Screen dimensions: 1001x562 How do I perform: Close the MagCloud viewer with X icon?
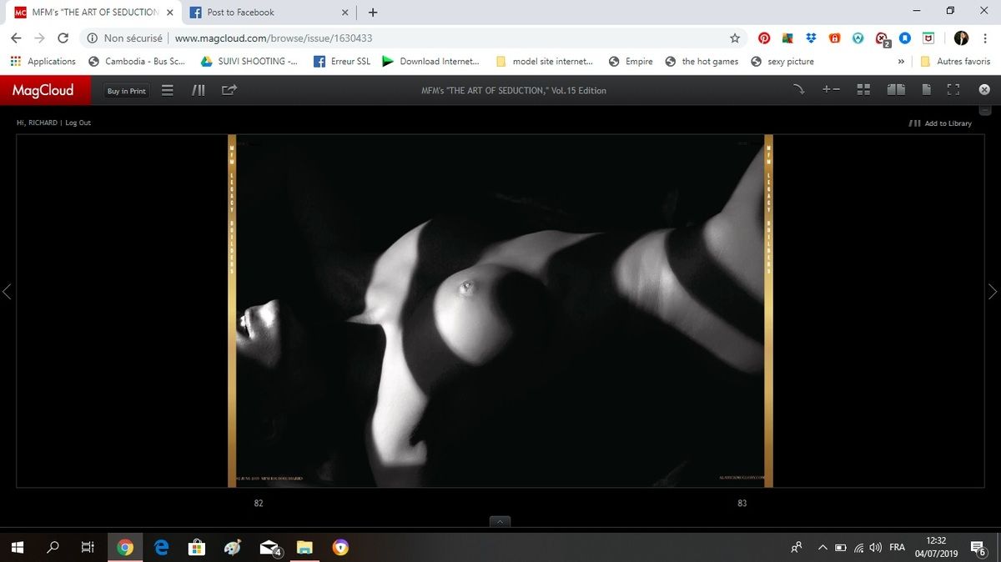click(x=983, y=90)
